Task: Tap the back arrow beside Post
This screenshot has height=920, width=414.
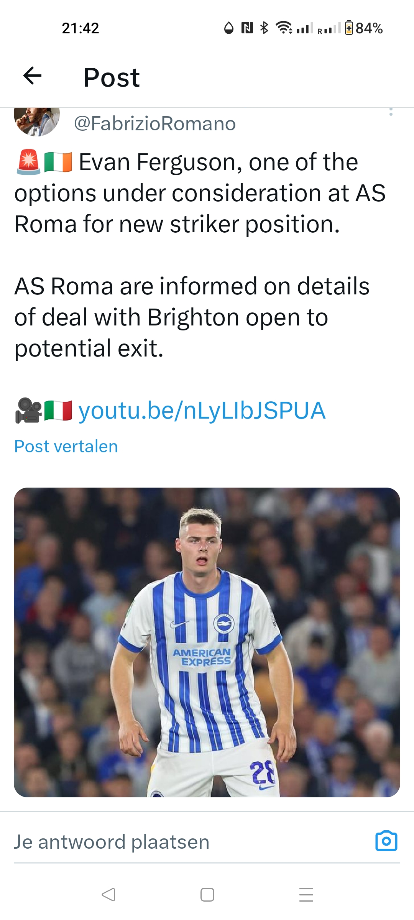Action: coord(33,76)
